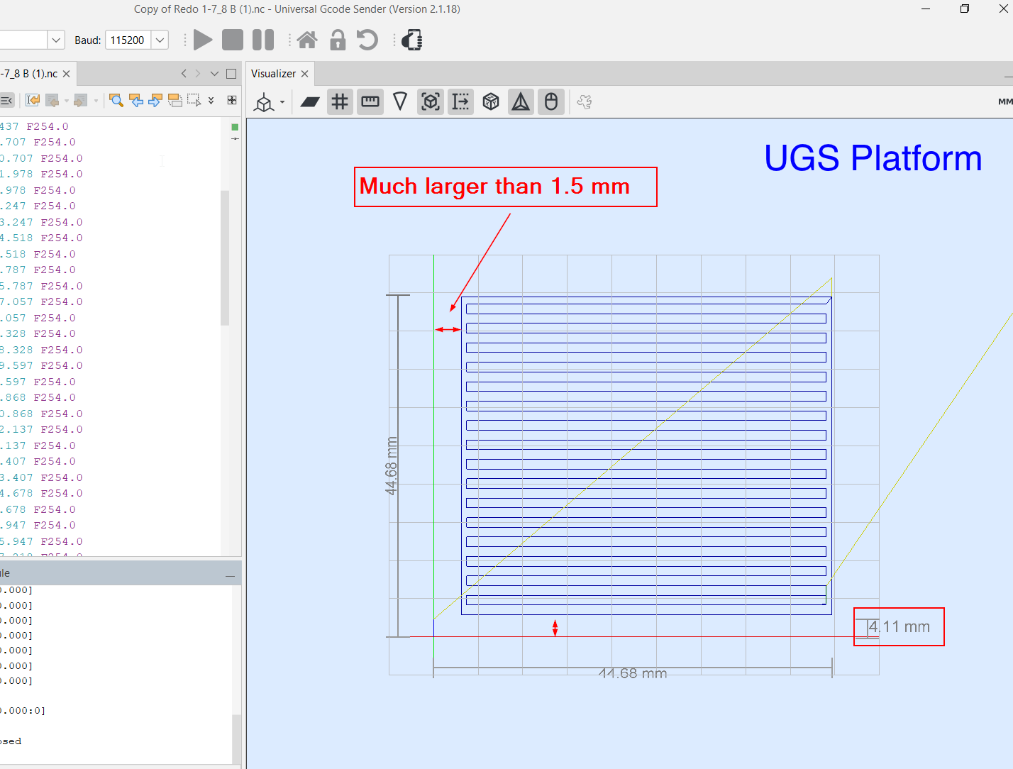Click the solid plane icon in visualizer

(310, 102)
